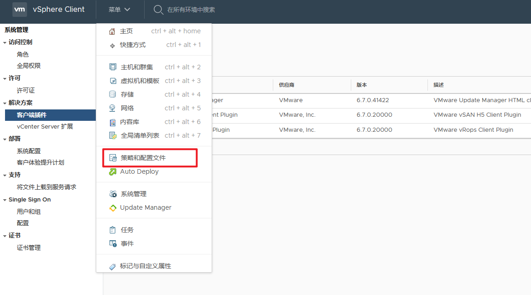531x295 pixels.
Task: Open the 菜单 dropdown in top bar
Action: coord(120,10)
